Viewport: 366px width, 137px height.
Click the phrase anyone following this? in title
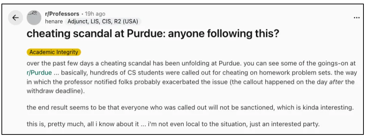pos(224,34)
